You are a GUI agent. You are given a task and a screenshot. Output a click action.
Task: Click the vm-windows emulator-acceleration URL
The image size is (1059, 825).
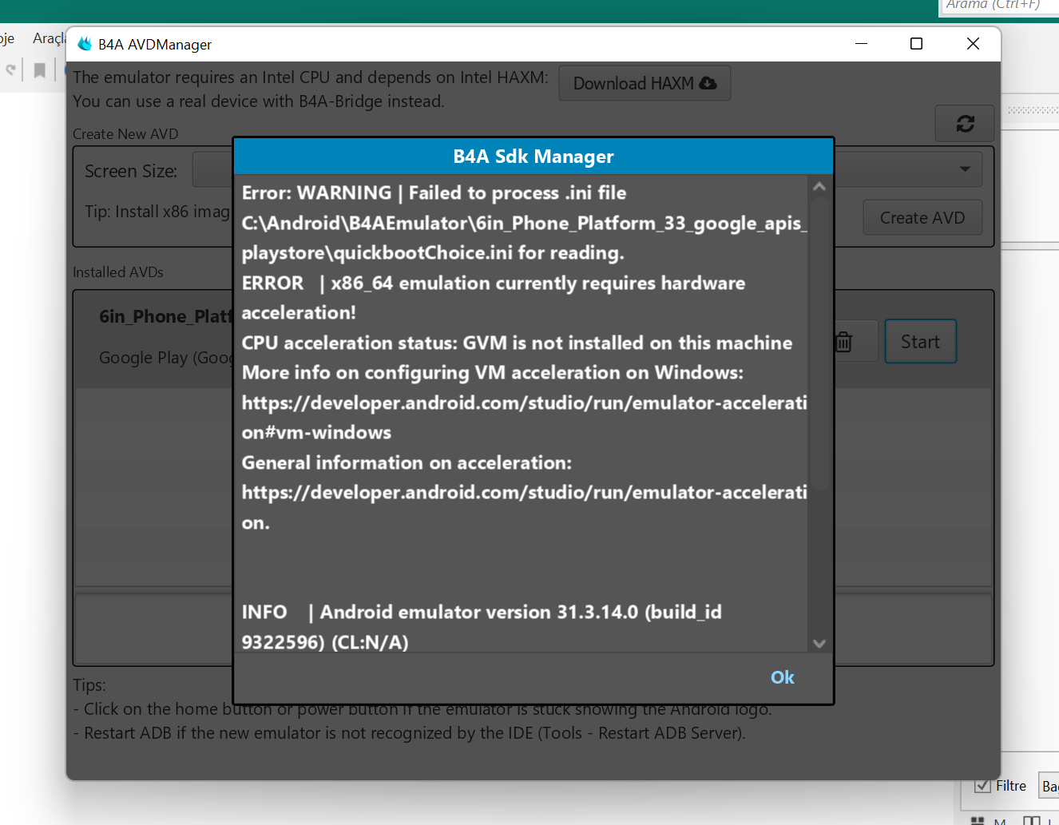tap(524, 418)
